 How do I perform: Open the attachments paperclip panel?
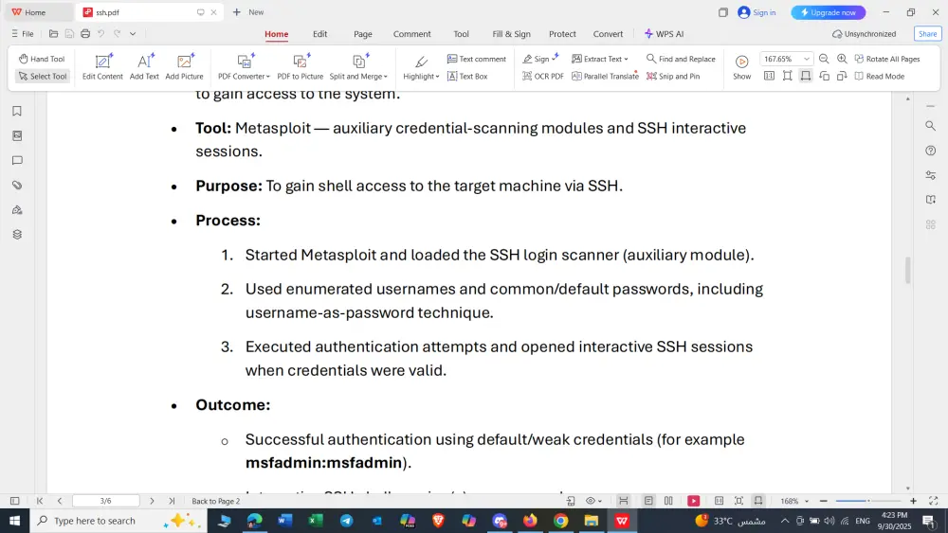pos(17,186)
